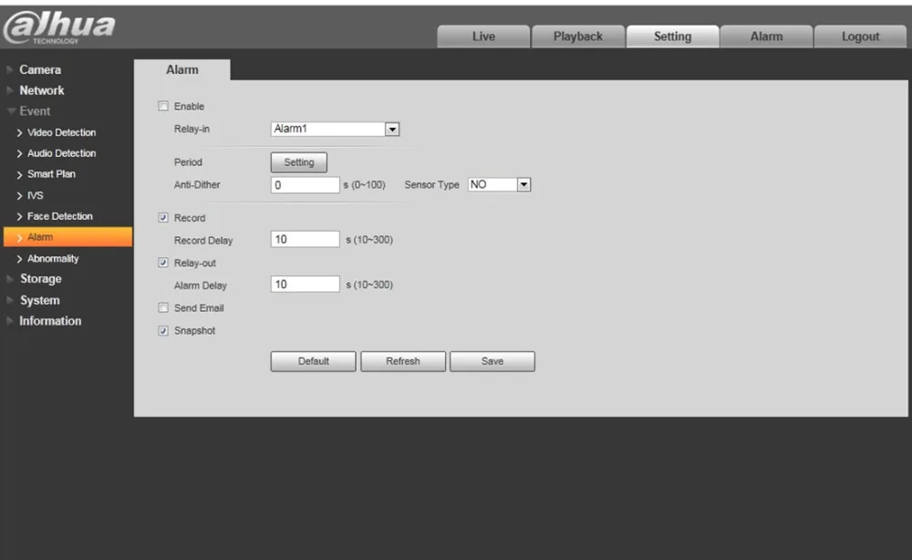Select the Alarm panel tab header
The height and width of the screenshot is (560, 912).
point(182,70)
